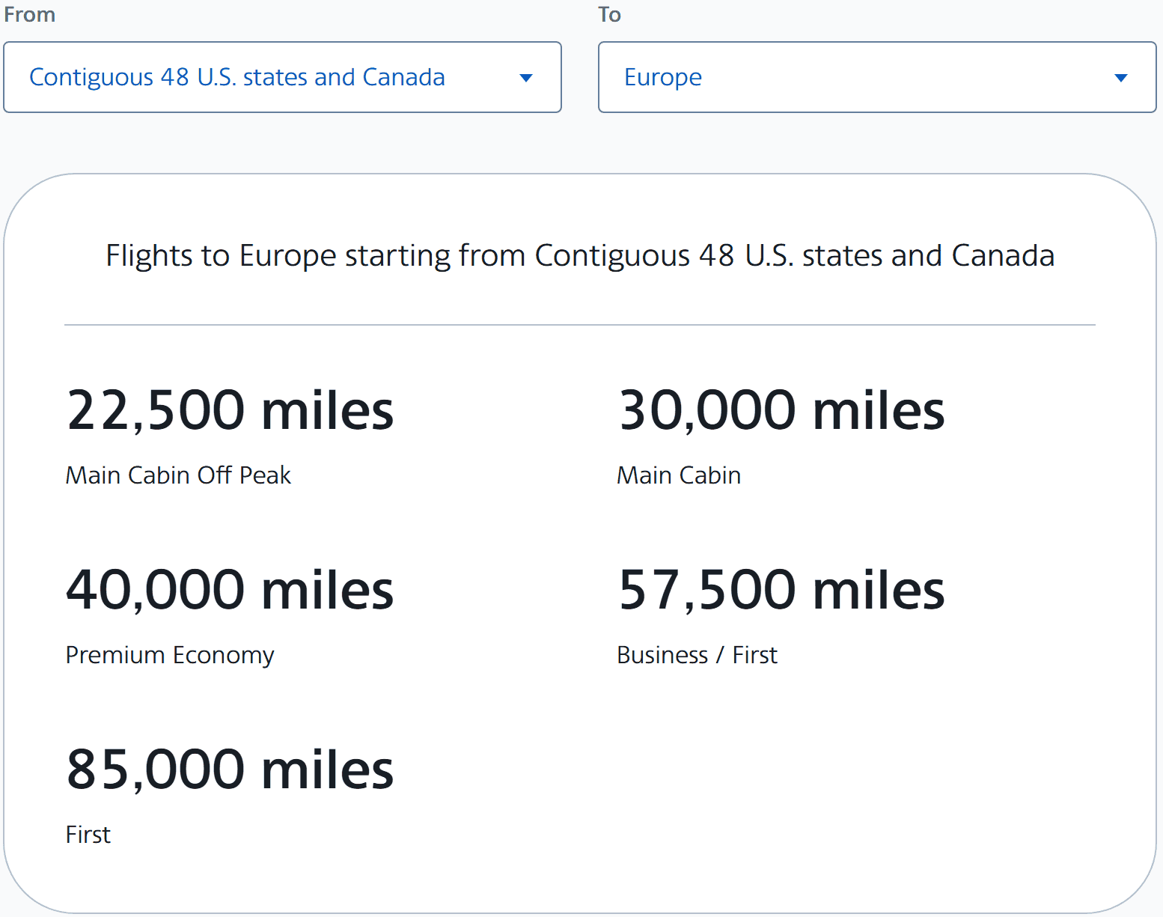Viewport: 1163px width, 917px height.
Task: Click the 30,000 miles award price
Action: (x=781, y=409)
